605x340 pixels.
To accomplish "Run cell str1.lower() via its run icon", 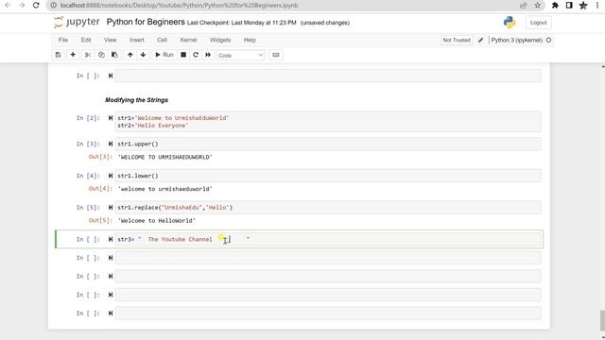I will click(111, 176).
